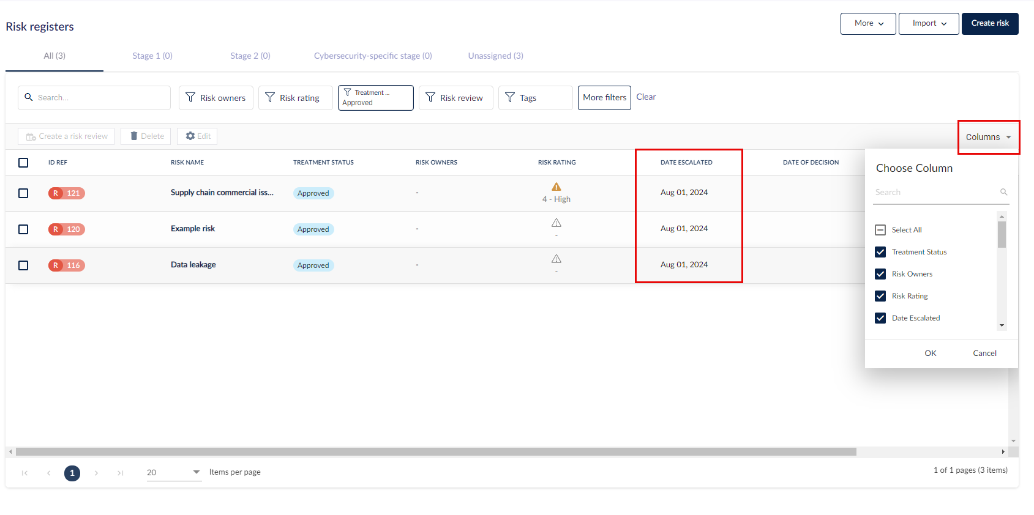Clear all applied filters
The width and height of the screenshot is (1034, 515).
(646, 97)
